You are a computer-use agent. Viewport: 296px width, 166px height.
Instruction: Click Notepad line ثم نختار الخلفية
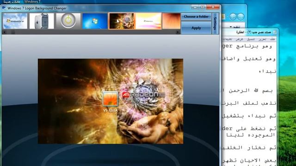click(249, 148)
